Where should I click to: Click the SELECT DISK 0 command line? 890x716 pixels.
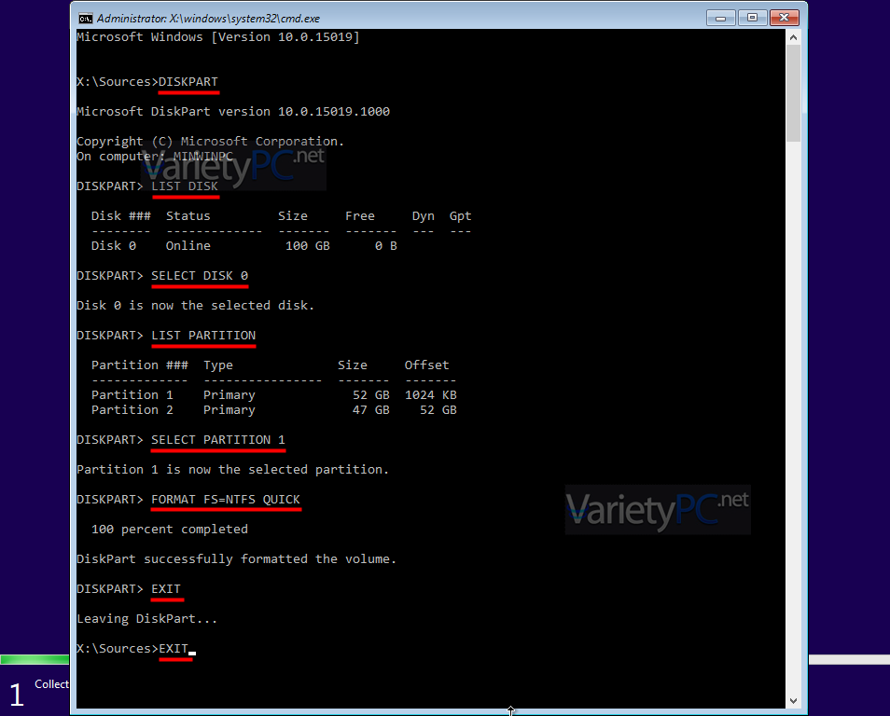200,276
